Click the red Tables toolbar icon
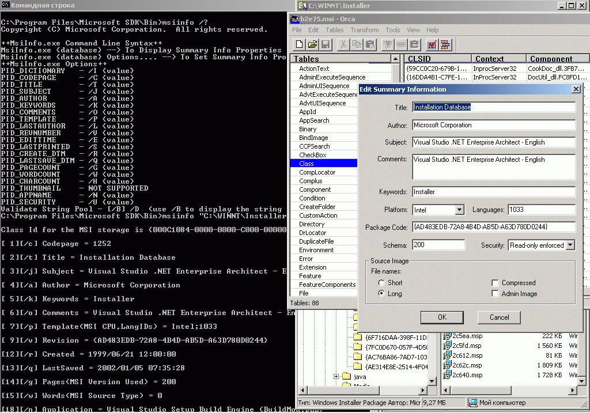 [x=445, y=45]
